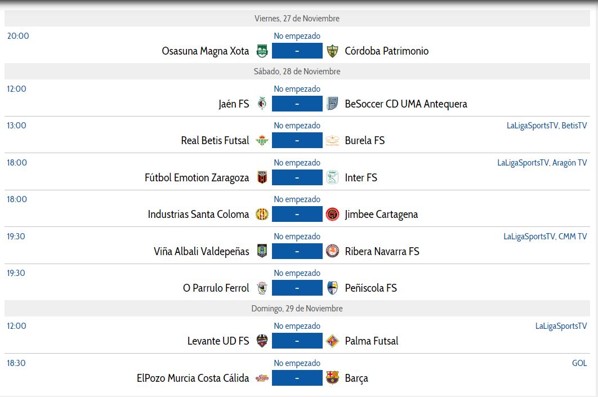598x397 pixels.
Task: Click the Córdoba Patrimonio team crest
Action: 332,51
